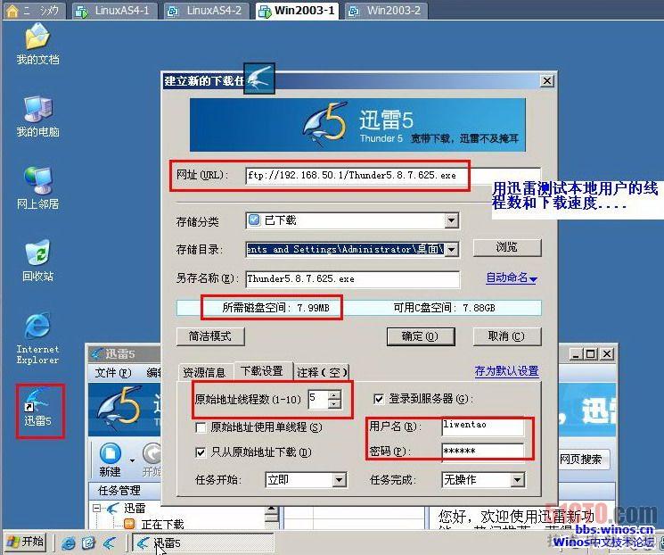
Task: Click thread count number field
Action: click(318, 399)
